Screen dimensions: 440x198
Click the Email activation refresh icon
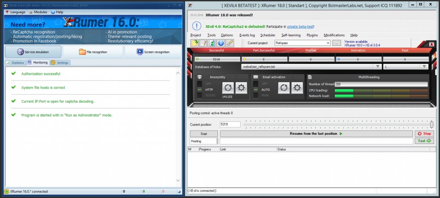pos(284,88)
